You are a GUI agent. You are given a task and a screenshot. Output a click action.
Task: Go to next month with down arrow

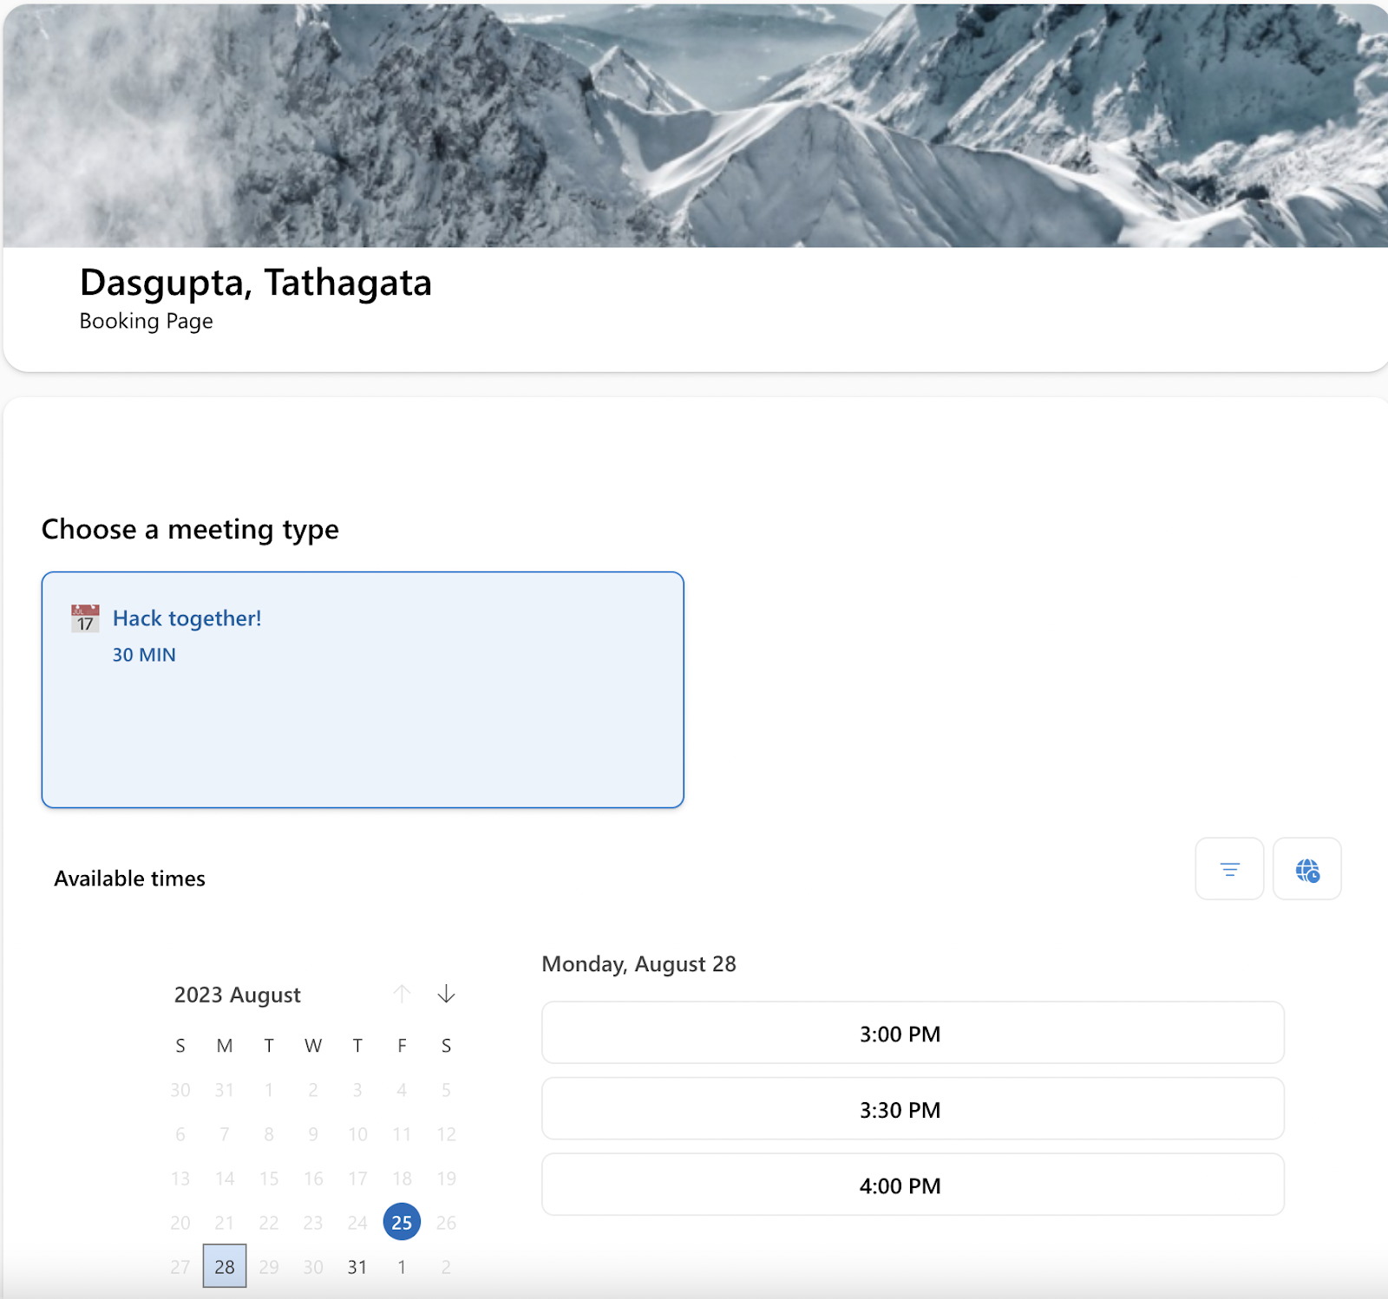point(446,994)
